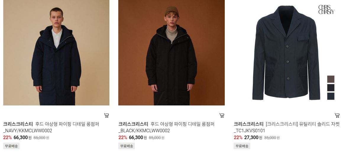Click 크리스크리스티 brand name on second product
The height and width of the screenshot is (153, 346).
coord(133,124)
